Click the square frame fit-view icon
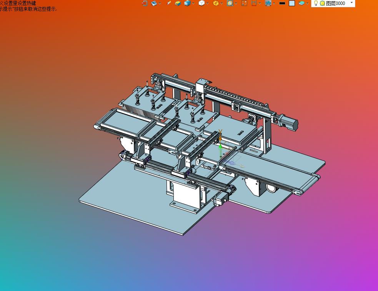 (x=244, y=3)
